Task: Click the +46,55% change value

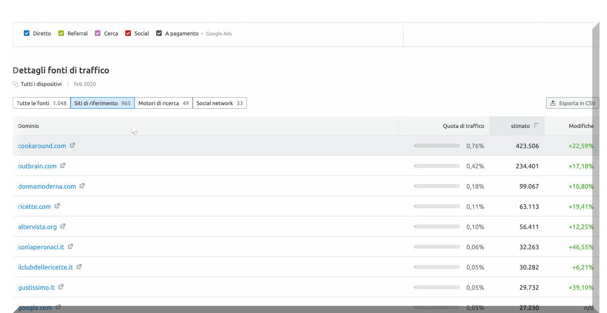Action: (581, 247)
